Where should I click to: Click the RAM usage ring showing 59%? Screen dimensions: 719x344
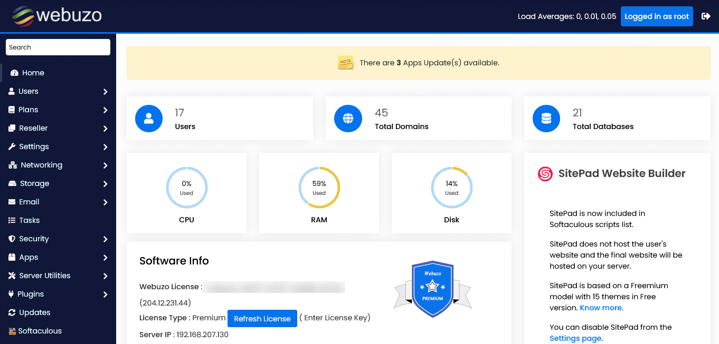pyautogui.click(x=319, y=187)
